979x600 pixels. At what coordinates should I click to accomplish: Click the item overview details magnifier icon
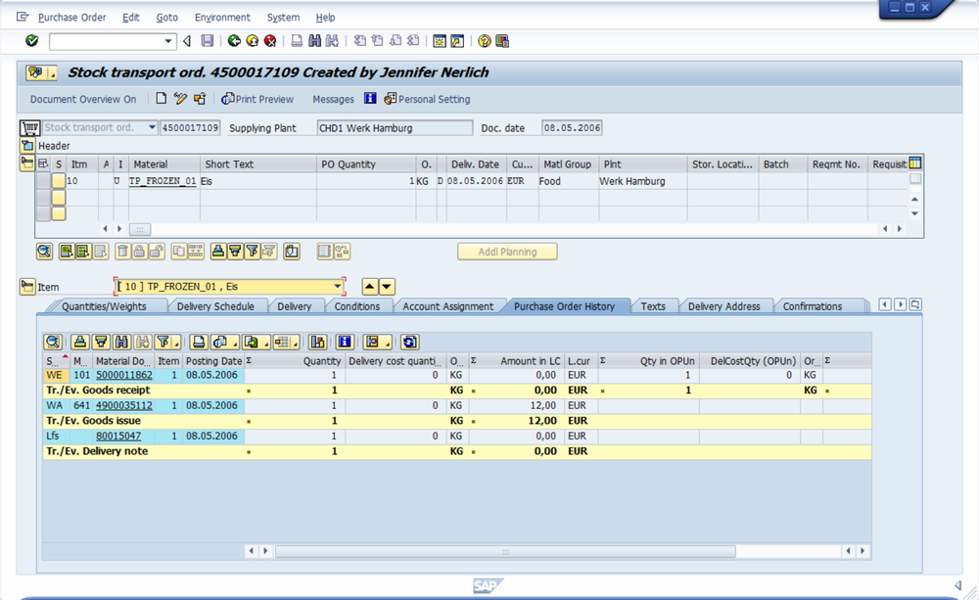[x=44, y=252]
